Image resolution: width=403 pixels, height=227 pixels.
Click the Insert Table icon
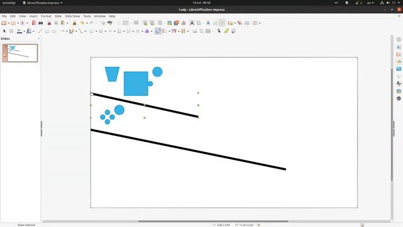[x=160, y=23]
